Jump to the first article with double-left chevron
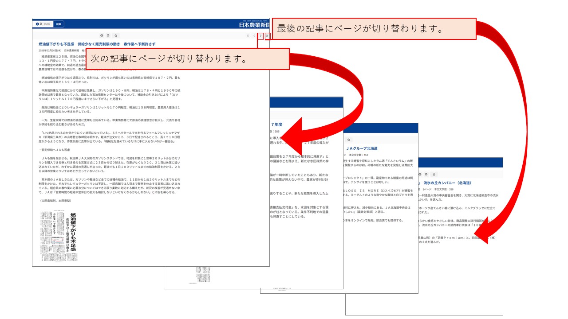Screen dimensions: 568x319 pos(248,35)
